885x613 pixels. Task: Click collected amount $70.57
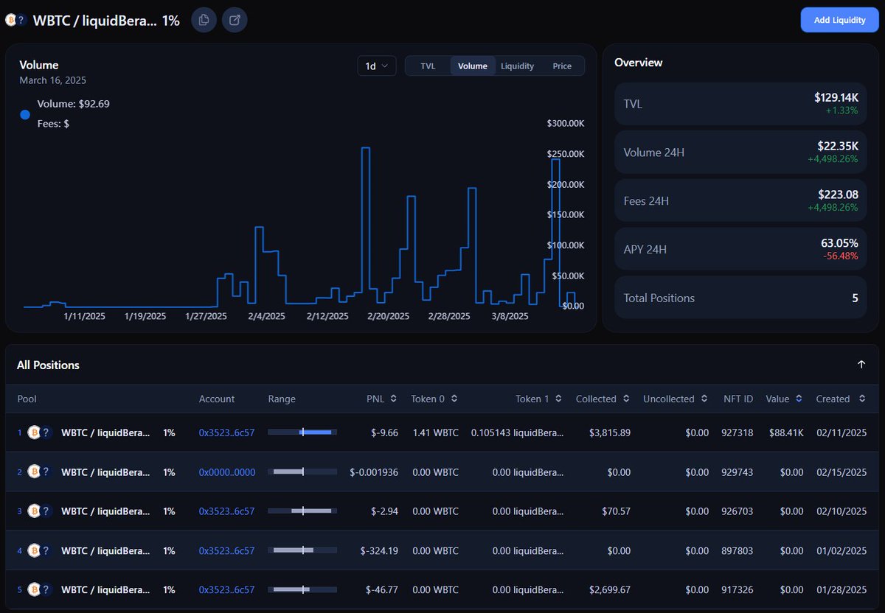615,511
